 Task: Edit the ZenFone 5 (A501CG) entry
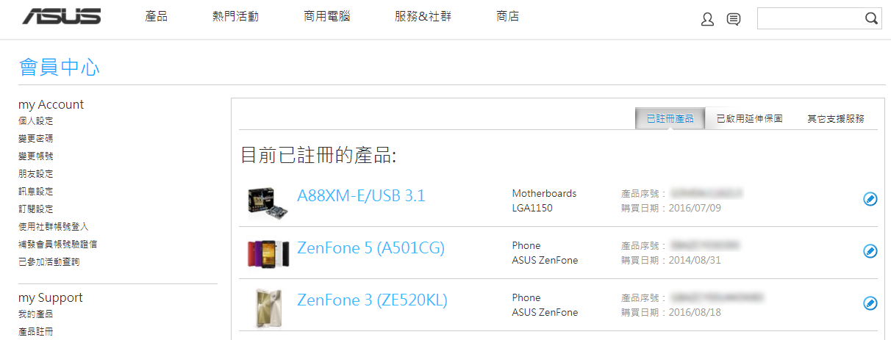[870, 251]
